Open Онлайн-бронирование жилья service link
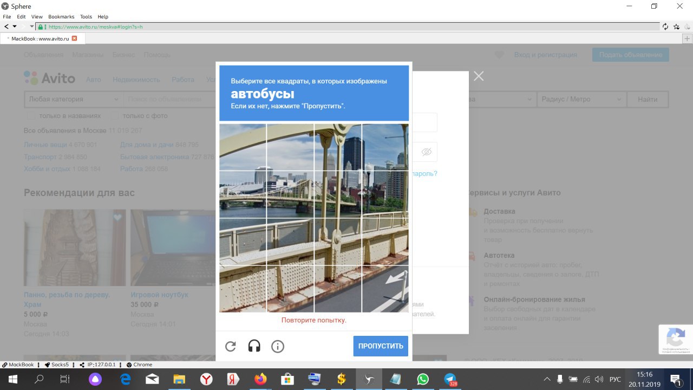Viewport: 693px width, 390px height. tap(534, 299)
